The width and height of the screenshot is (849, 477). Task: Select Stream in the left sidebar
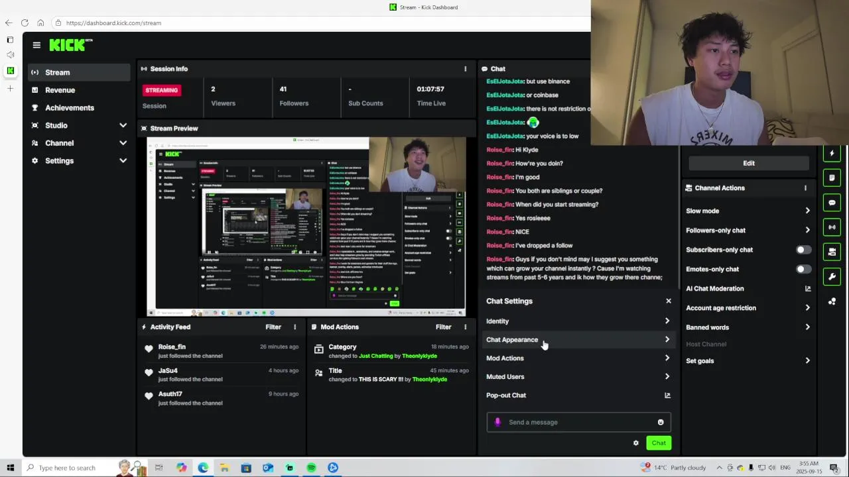tap(80, 72)
